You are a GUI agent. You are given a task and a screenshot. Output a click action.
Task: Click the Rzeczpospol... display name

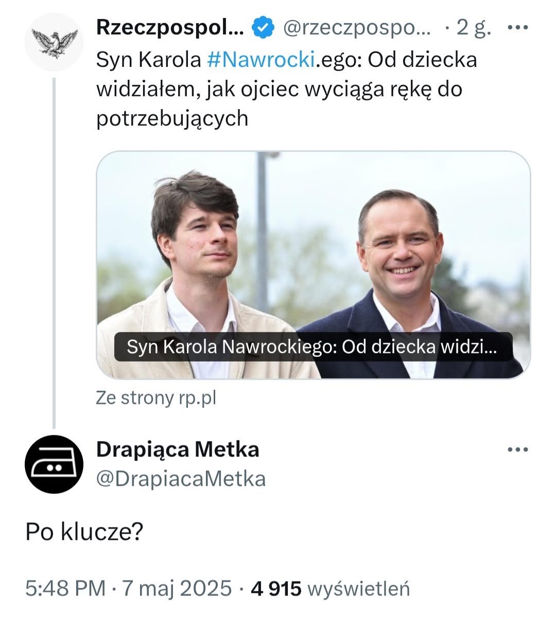(170, 29)
